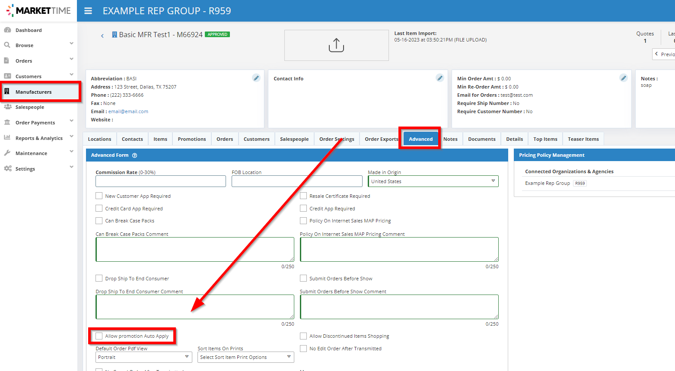Screen dimensions: 675x371
Task: Expand the Order Payments sidebar menu
Action: click(71, 121)
